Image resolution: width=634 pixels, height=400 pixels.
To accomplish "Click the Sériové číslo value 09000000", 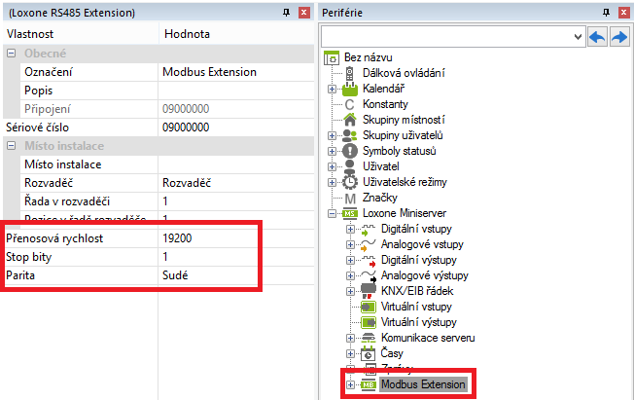I will [235, 127].
